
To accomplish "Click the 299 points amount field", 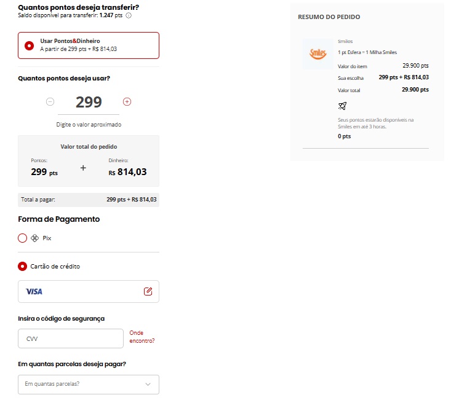I will point(89,102).
